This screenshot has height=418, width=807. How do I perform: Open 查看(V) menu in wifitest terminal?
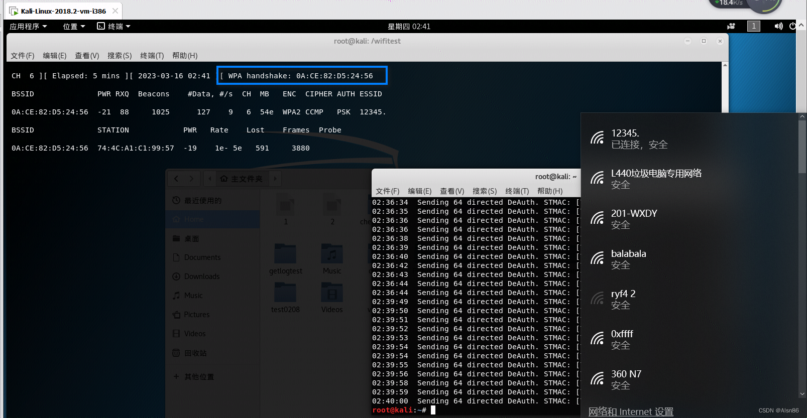[87, 55]
